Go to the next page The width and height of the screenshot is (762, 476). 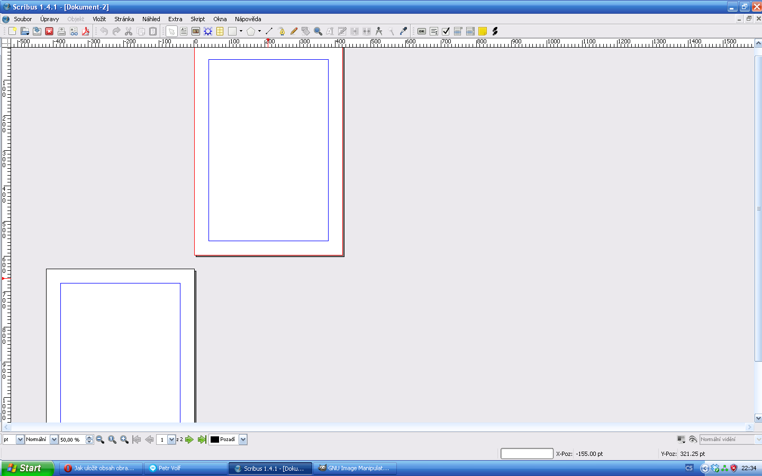[x=189, y=440]
